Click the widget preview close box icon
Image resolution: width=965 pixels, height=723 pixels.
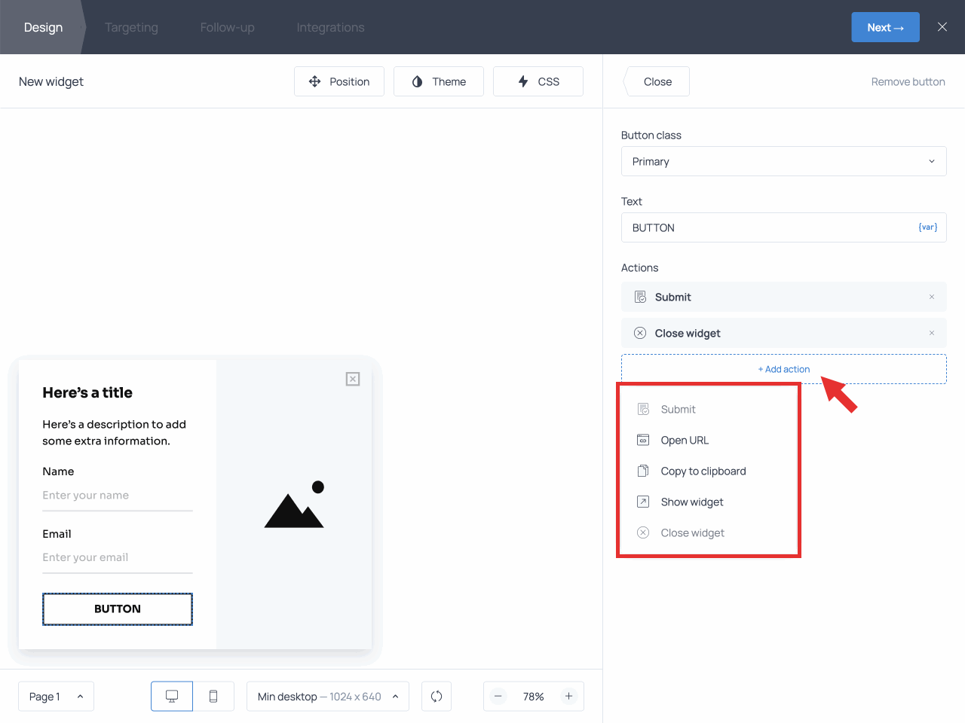coord(353,379)
